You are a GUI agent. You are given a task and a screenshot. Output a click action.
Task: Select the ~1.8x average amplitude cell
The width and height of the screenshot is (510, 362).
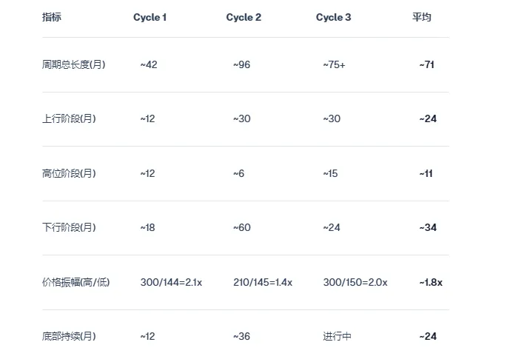click(x=431, y=282)
